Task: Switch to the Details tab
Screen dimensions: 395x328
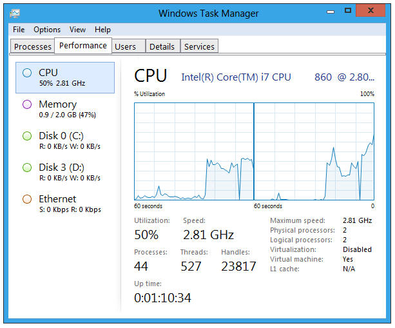Action: (163, 46)
